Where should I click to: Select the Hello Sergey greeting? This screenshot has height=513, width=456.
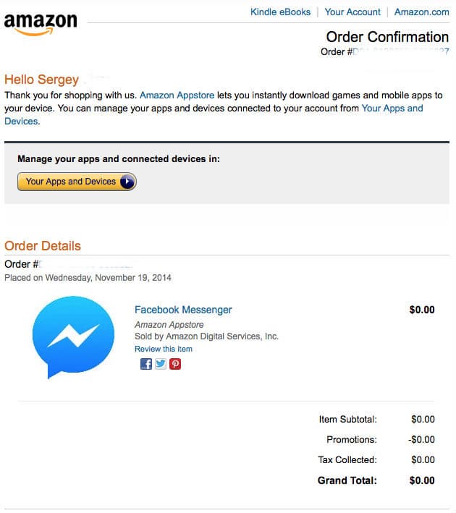(41, 80)
